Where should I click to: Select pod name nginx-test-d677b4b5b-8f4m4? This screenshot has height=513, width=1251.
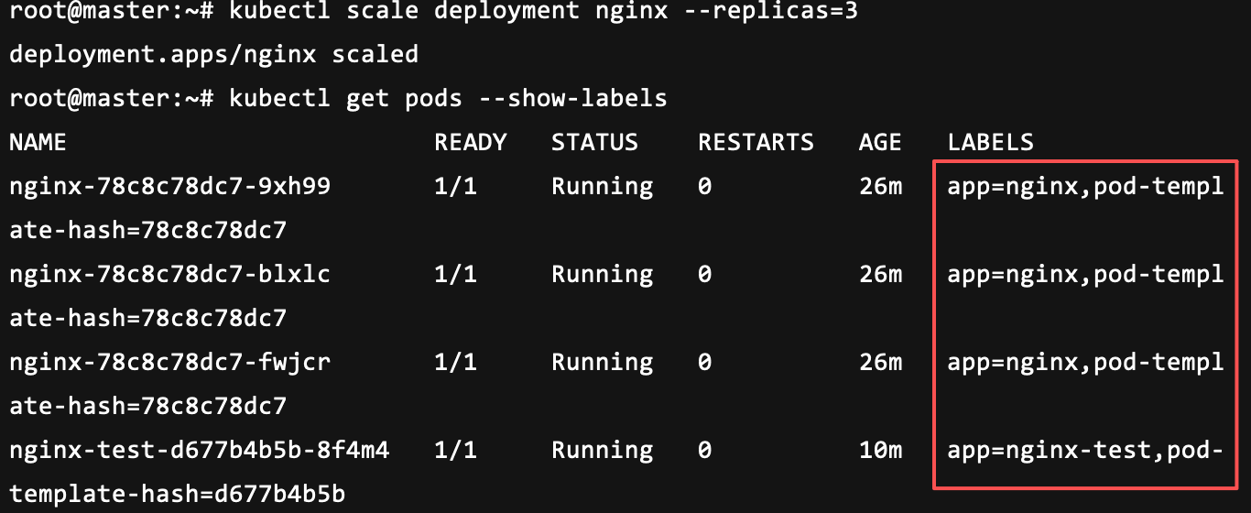[199, 450]
